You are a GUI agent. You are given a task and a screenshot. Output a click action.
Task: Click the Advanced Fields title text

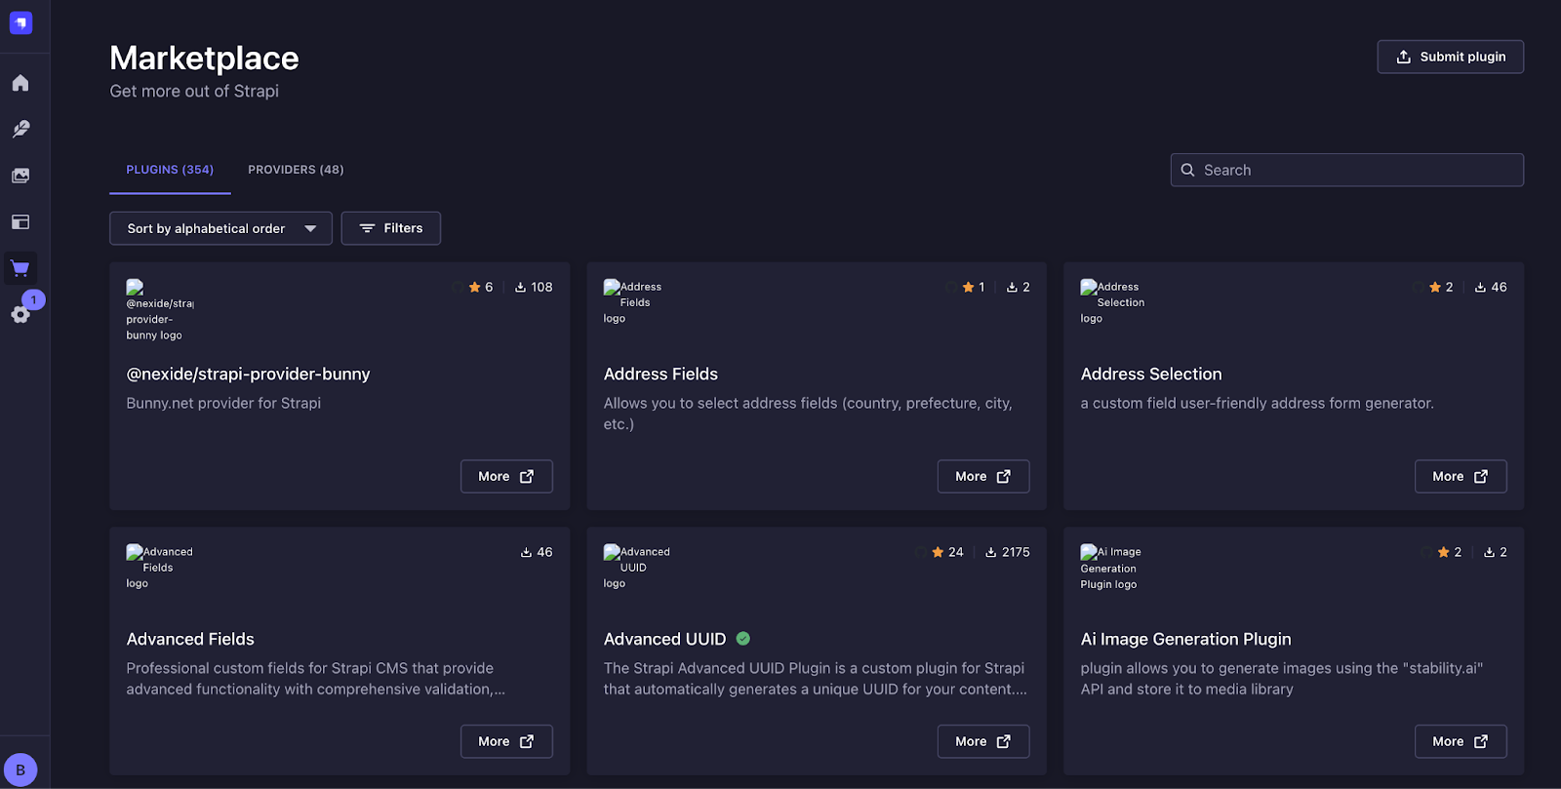pyautogui.click(x=190, y=639)
